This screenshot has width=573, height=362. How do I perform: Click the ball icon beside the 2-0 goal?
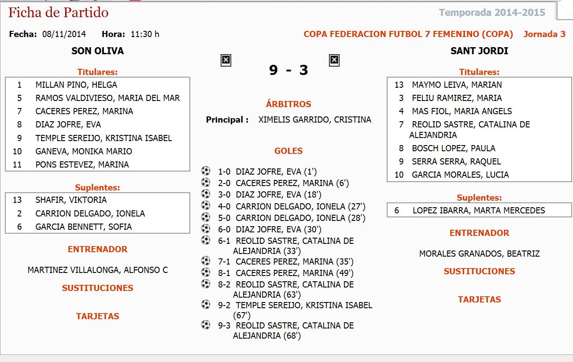coord(206,182)
